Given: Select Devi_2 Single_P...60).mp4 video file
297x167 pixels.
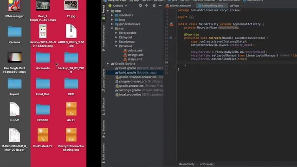Looking at the screenshot, I should coord(43,5).
